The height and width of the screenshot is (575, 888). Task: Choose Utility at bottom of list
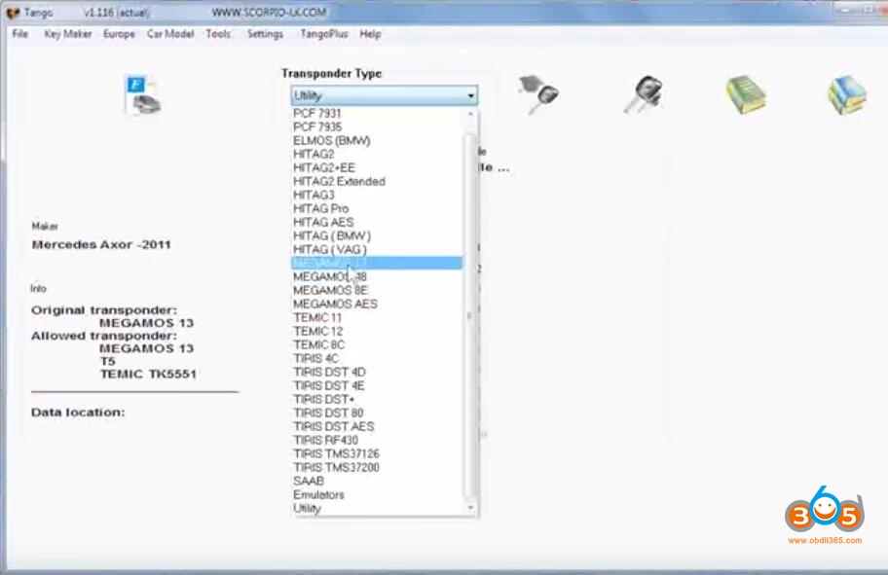[x=378, y=508]
